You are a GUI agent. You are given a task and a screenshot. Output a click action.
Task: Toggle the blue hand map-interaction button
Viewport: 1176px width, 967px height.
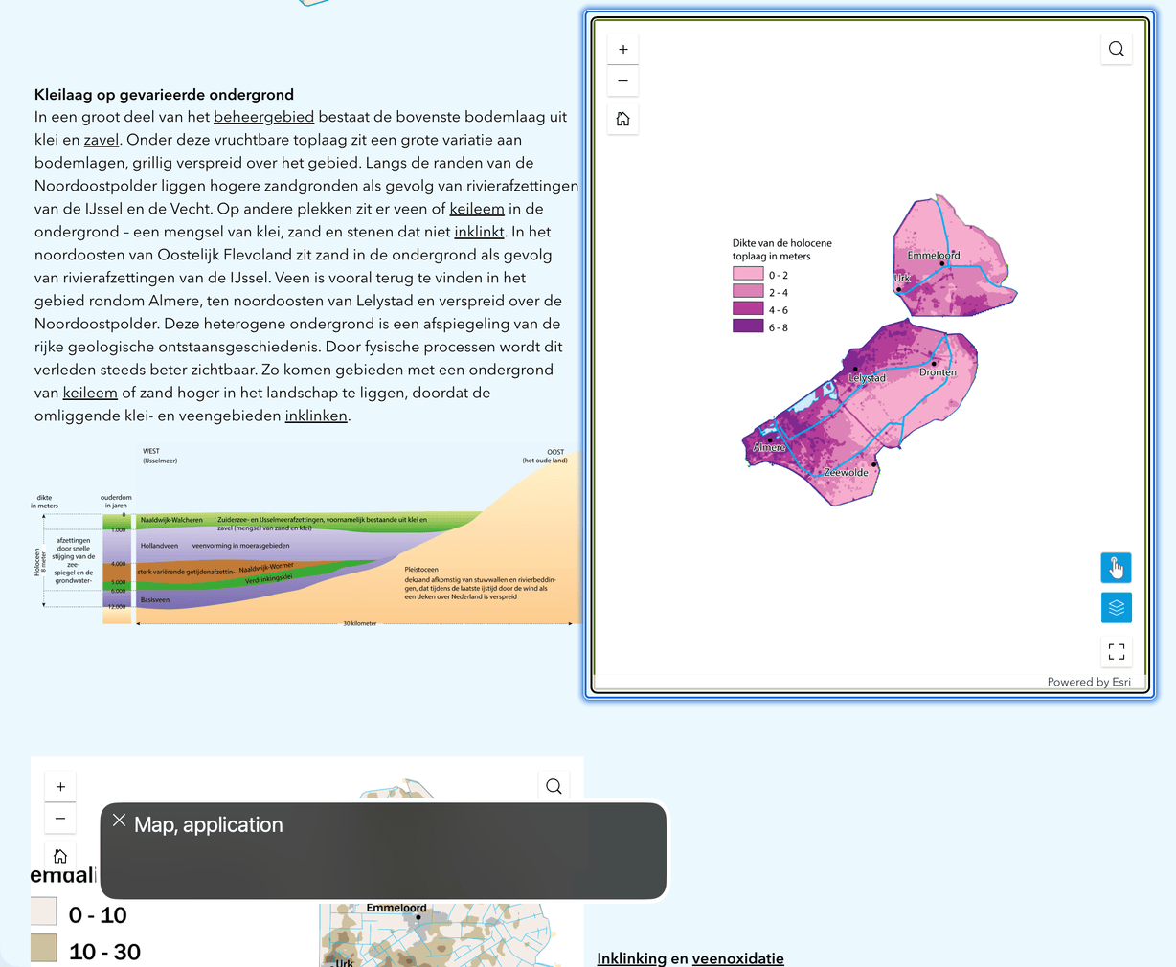tap(1116, 568)
